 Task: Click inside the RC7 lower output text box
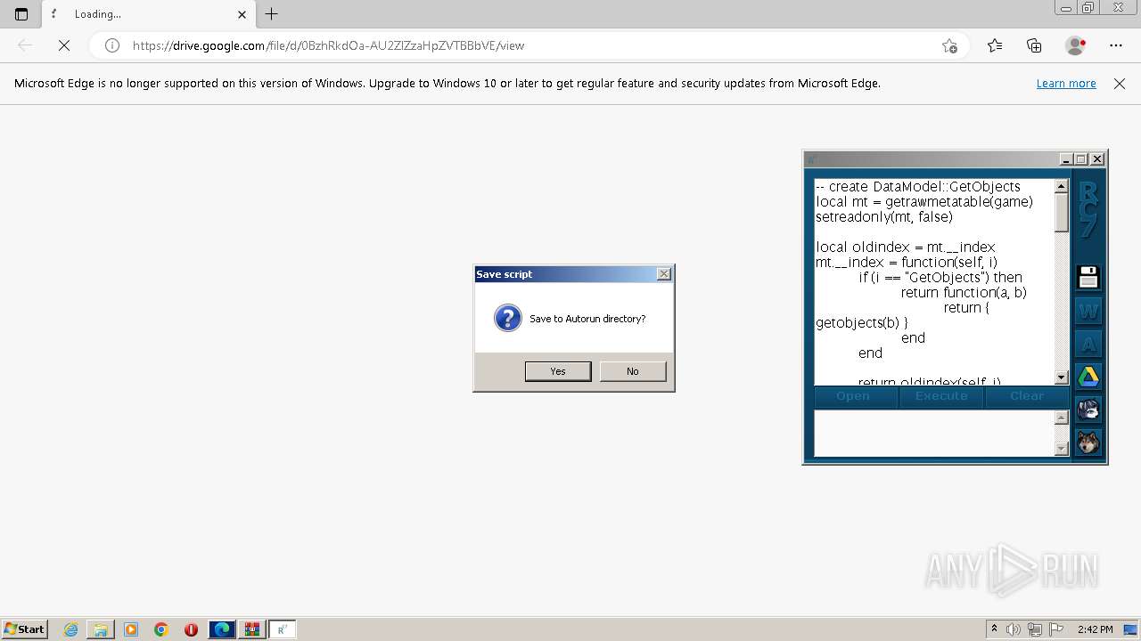click(934, 434)
